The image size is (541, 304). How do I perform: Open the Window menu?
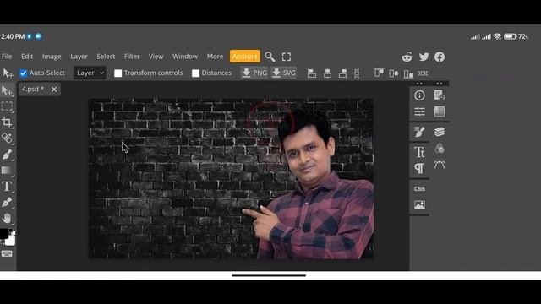pyautogui.click(x=185, y=57)
